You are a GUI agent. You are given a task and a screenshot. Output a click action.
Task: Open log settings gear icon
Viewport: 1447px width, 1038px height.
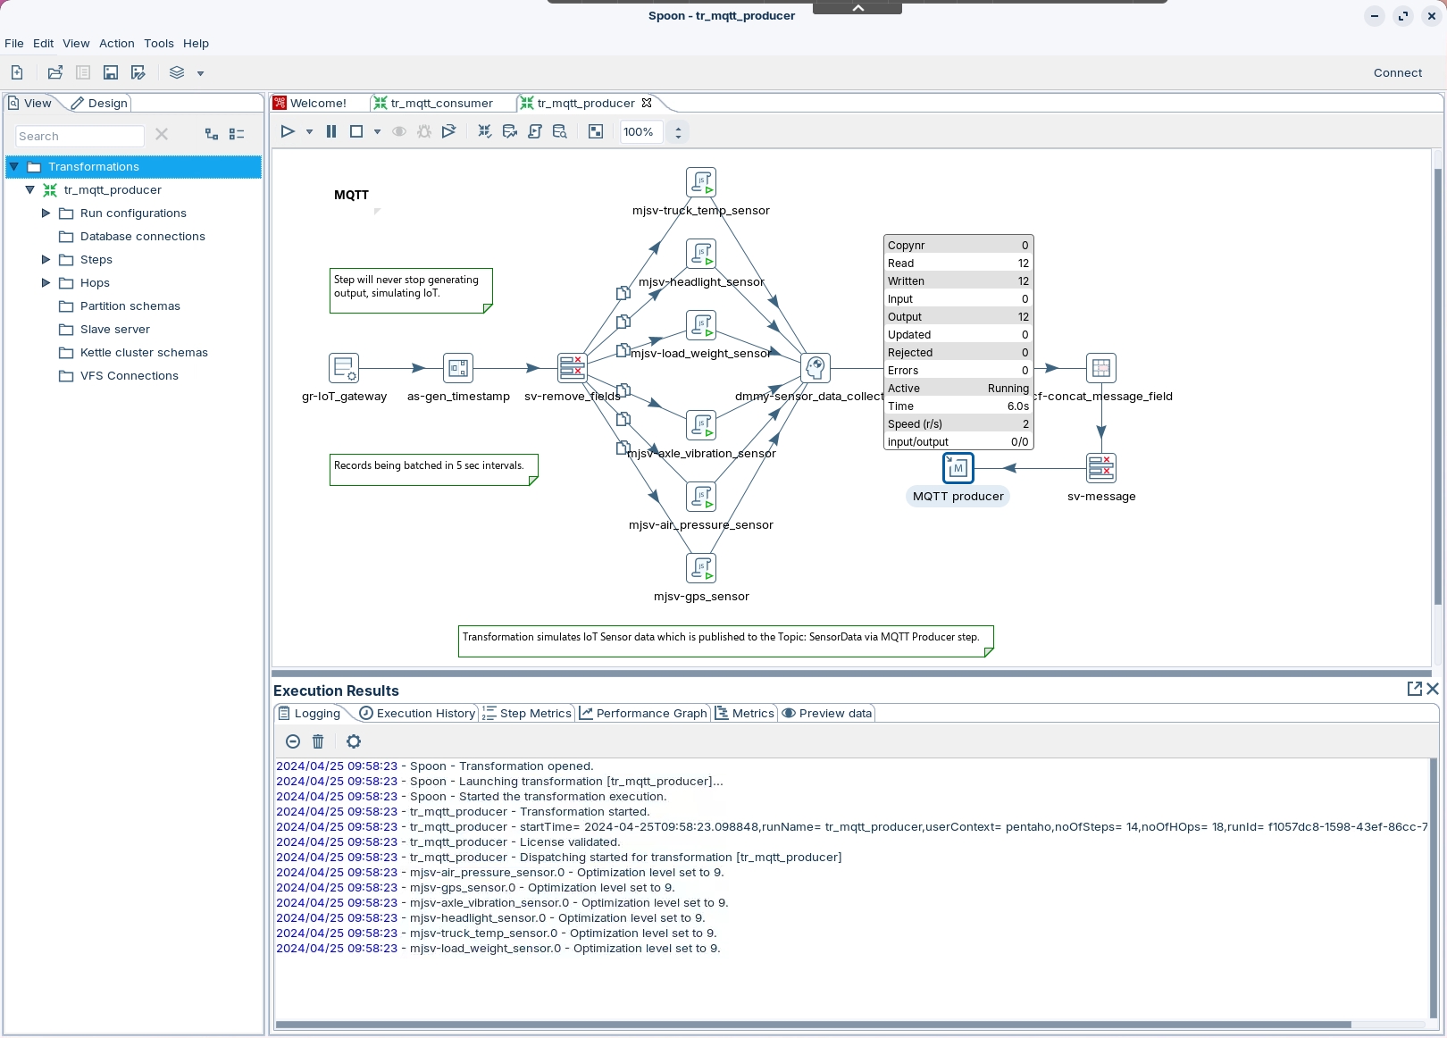coord(354,741)
